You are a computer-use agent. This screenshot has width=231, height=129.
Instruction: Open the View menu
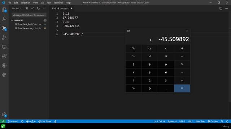pyautogui.click(x=35, y=3)
